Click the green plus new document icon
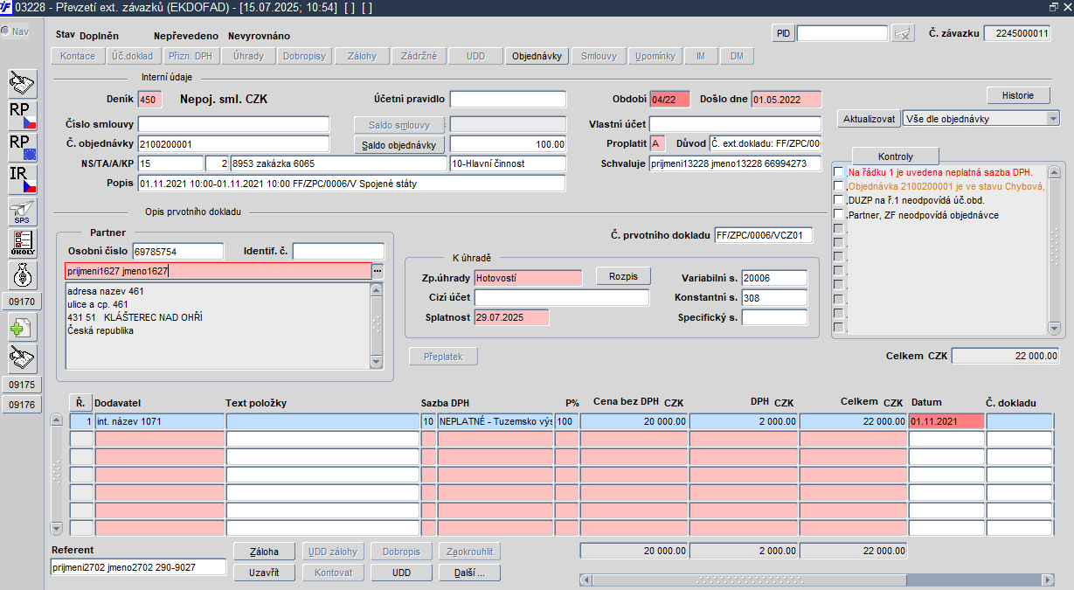This screenshot has height=590, width=1074. click(23, 329)
